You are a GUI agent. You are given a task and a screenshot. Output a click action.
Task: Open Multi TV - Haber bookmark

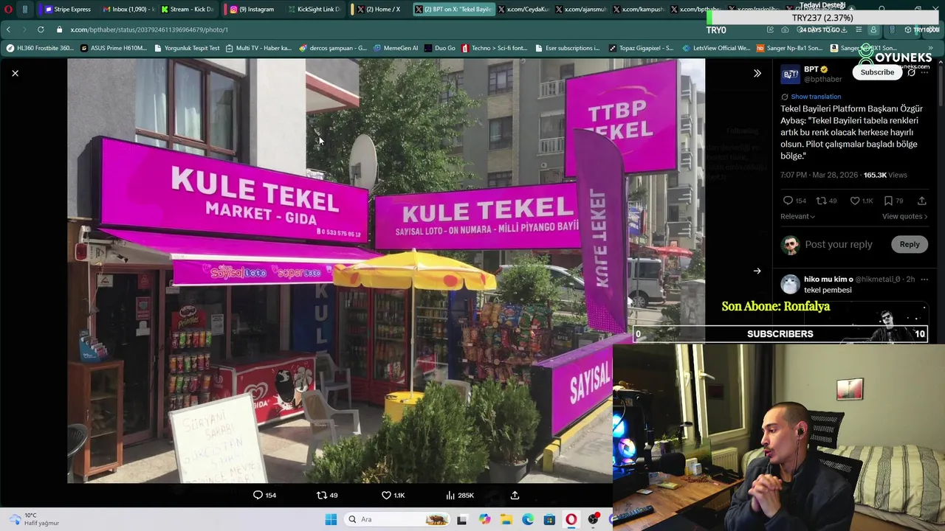[x=258, y=48]
